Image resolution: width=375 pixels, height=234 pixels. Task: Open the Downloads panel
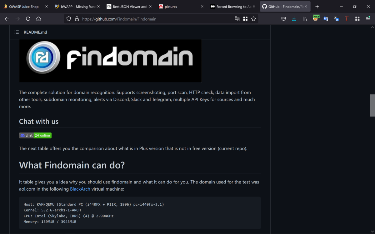click(x=294, y=19)
